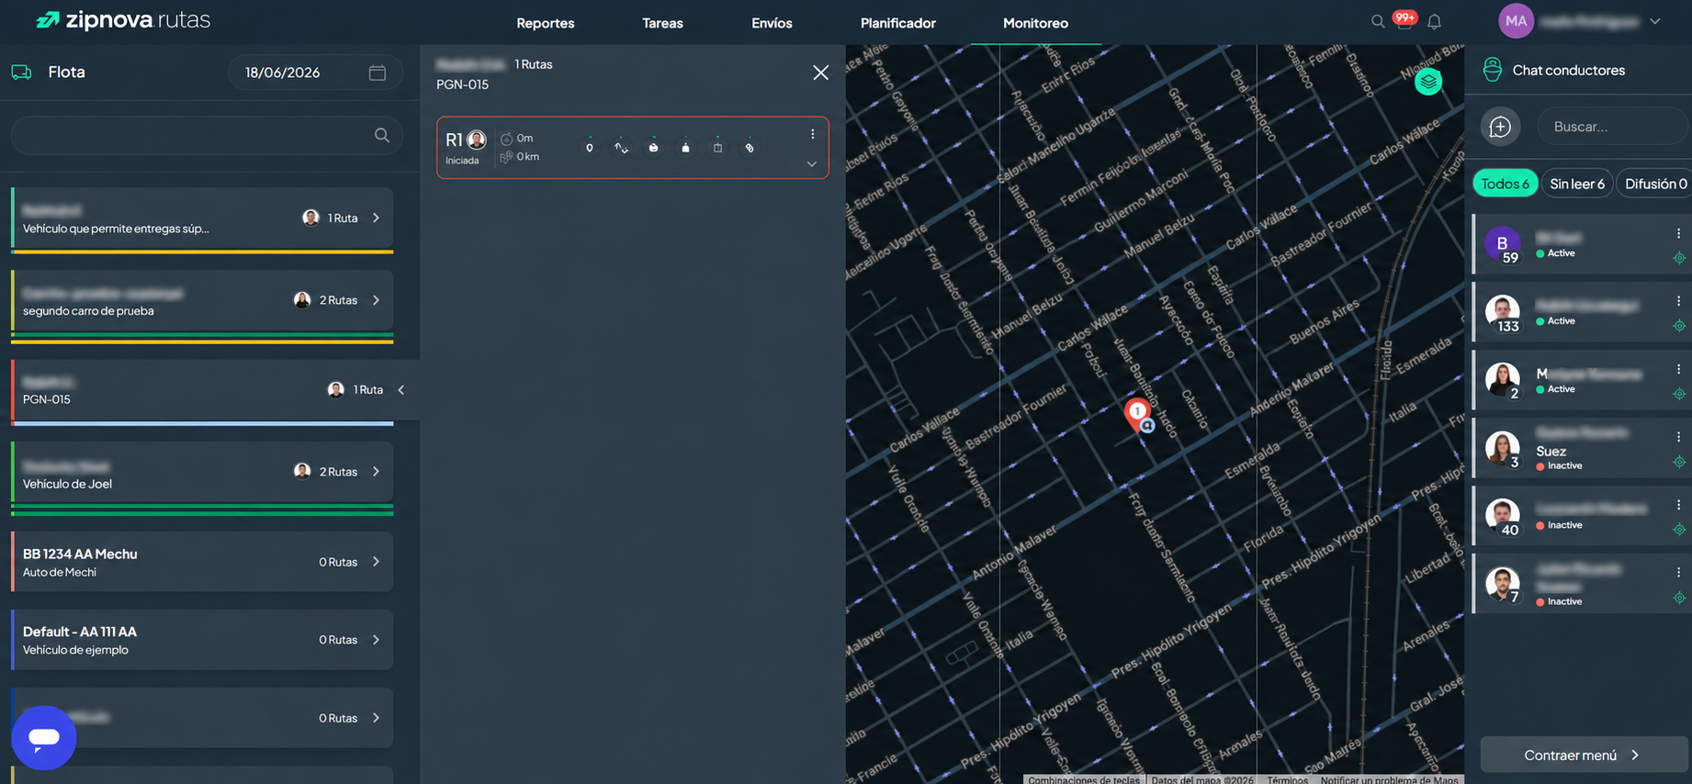The width and height of the screenshot is (1692, 784).
Task: Click the fleet search input field
Action: [207, 135]
